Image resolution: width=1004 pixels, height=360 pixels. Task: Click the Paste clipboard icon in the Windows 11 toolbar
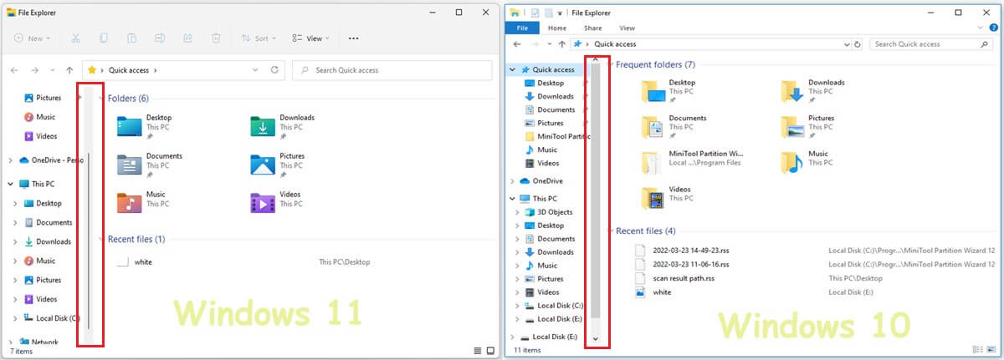[131, 38]
